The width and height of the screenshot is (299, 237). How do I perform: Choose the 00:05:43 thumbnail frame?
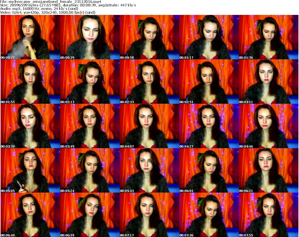pyautogui.click(x=149, y=170)
